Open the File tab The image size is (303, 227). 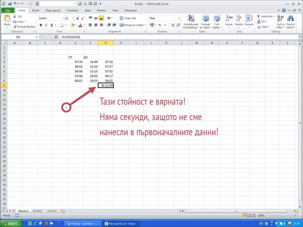8,10
